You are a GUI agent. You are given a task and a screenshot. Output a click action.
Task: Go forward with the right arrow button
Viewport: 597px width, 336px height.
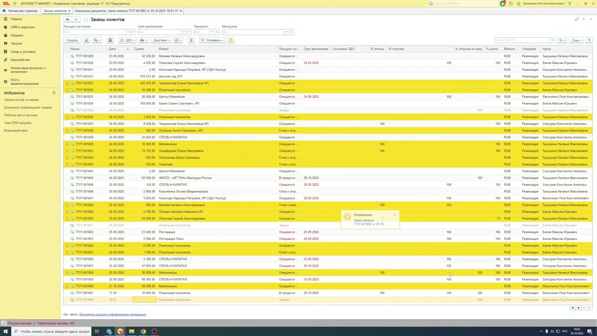click(76, 20)
